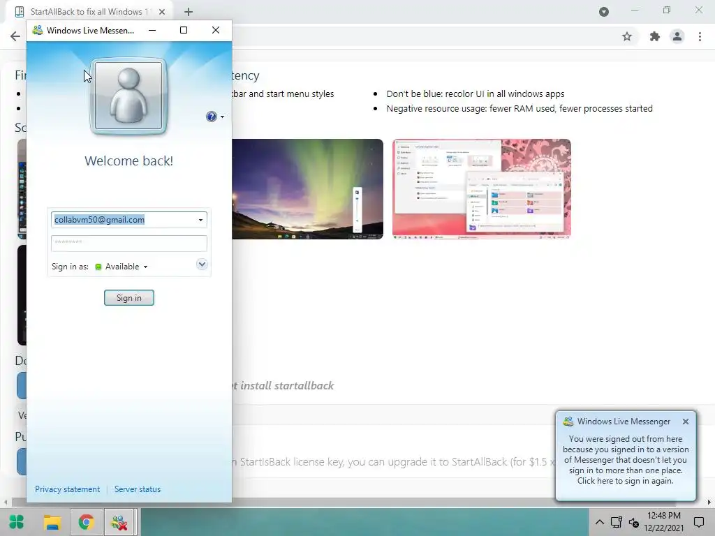Click the notification text to sign in again

click(625, 460)
